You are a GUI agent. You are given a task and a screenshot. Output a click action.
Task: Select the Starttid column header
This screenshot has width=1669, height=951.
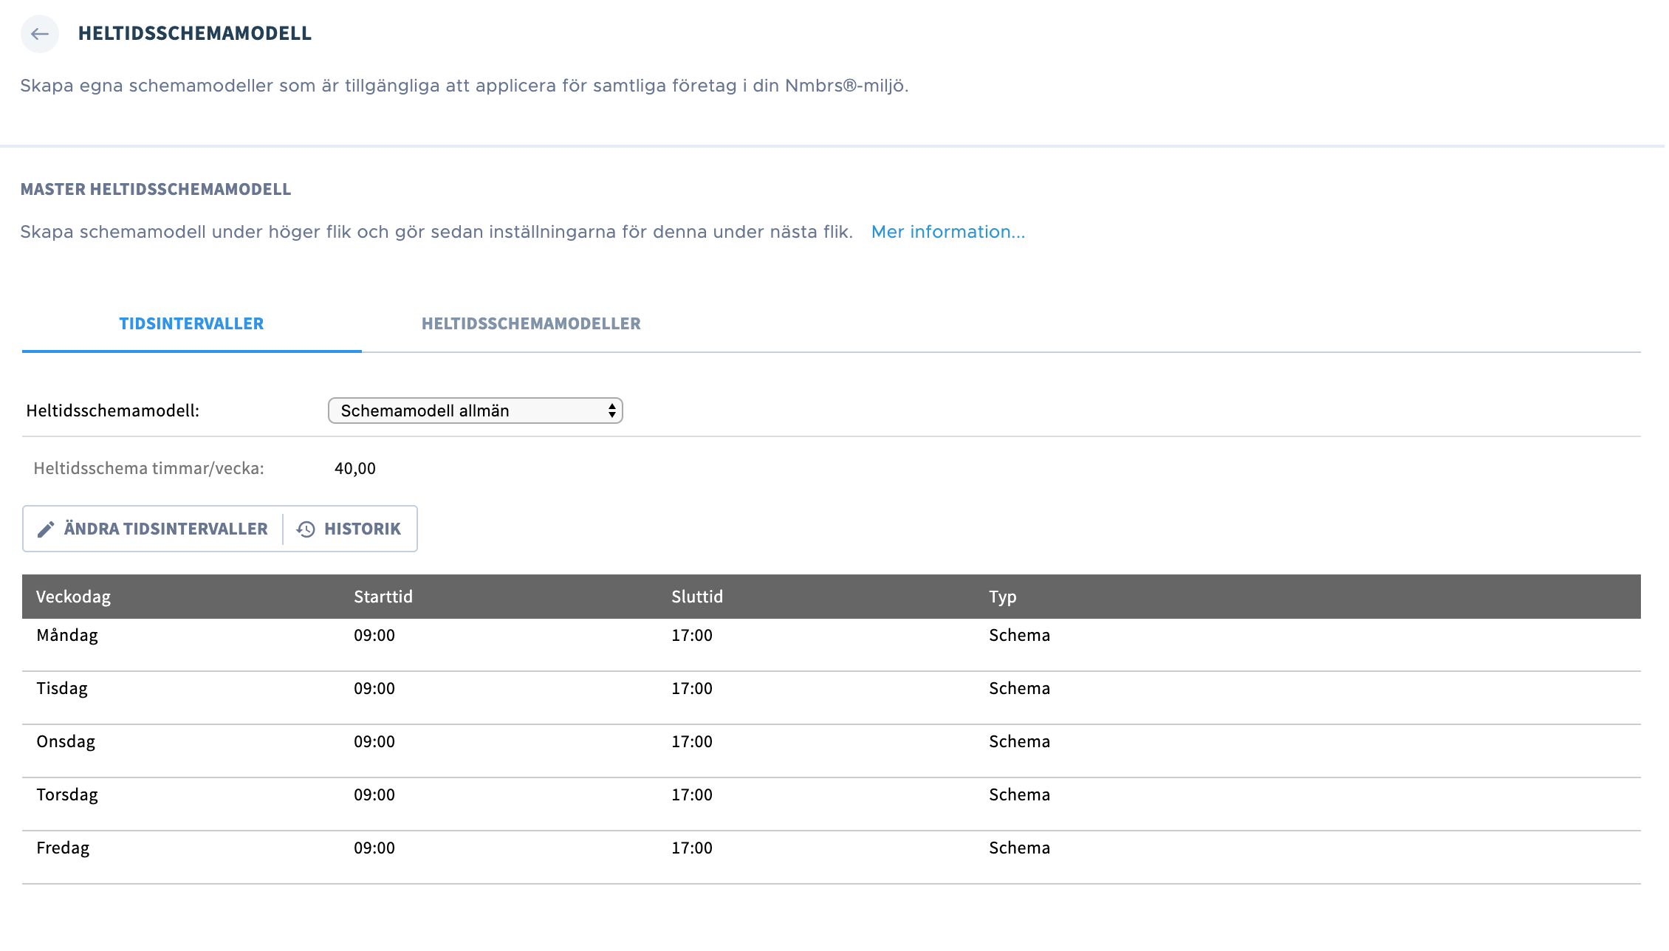[383, 597]
